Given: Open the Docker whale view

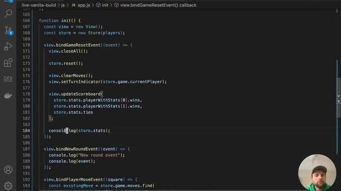Looking at the screenshot, I should [x=8, y=95].
